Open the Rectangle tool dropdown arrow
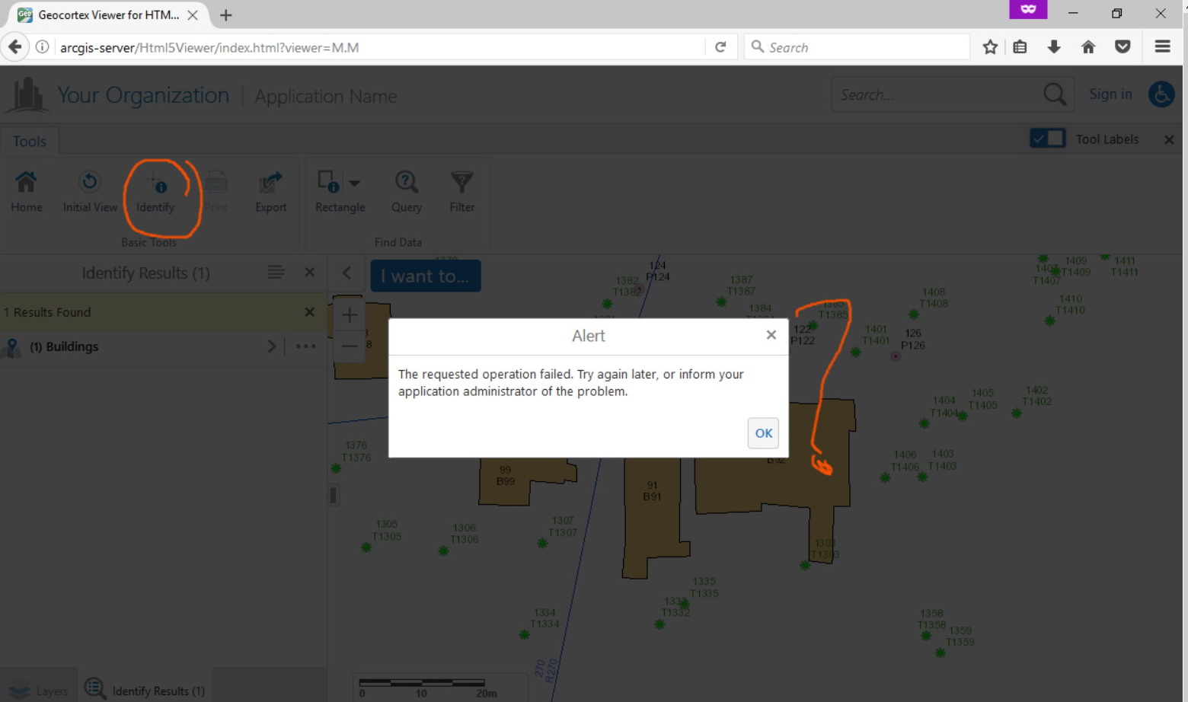Image resolution: width=1188 pixels, height=702 pixels. coord(354,183)
